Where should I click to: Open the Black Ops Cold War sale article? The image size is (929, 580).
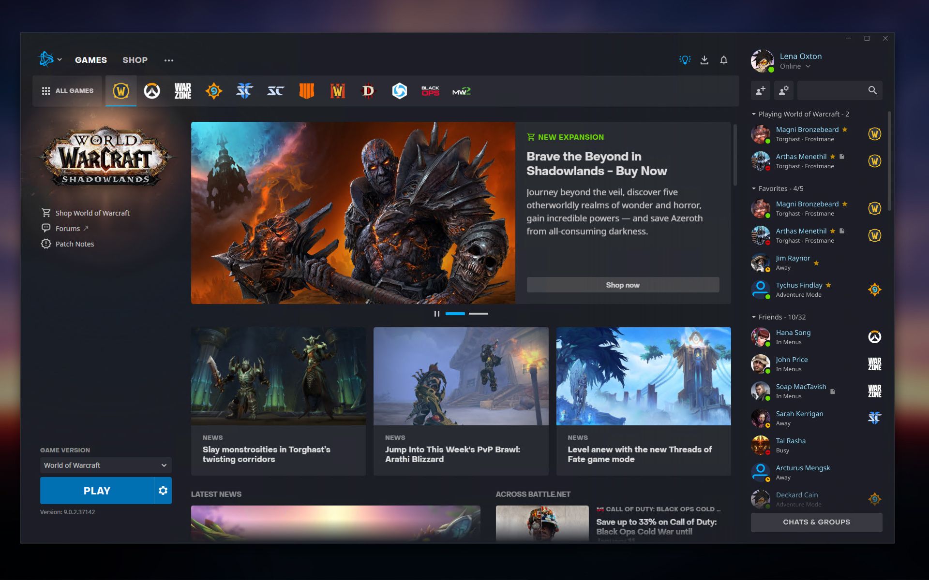614,524
